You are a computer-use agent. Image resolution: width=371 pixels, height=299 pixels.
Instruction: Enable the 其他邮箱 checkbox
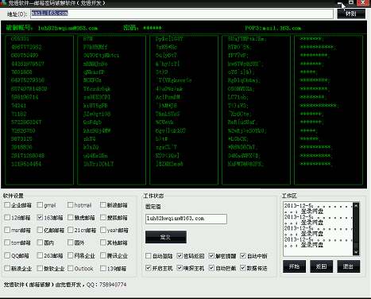click(x=103, y=243)
